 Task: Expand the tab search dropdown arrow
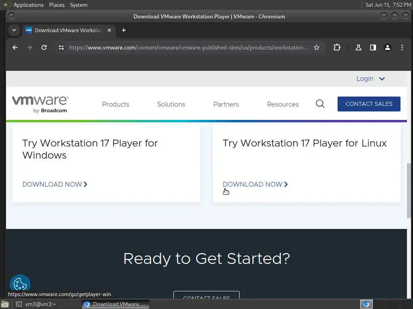14,30
